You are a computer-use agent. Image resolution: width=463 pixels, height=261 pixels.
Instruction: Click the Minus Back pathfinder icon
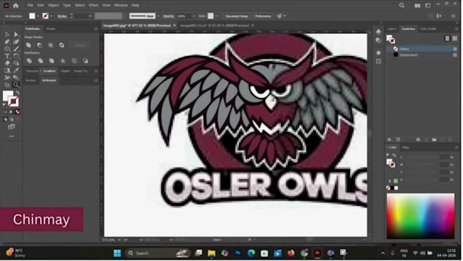tap(85, 61)
